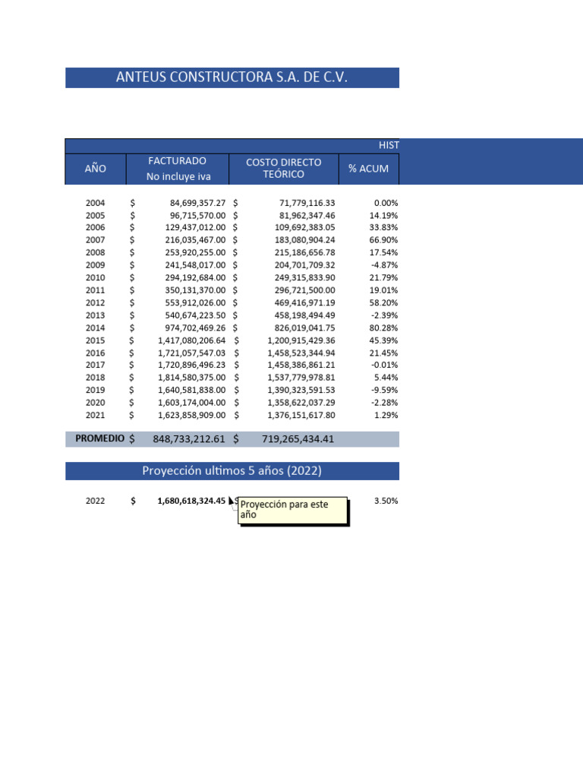Select costo value 1,358,622,037.29
Viewport: 583px width, 778px height.
(301, 403)
